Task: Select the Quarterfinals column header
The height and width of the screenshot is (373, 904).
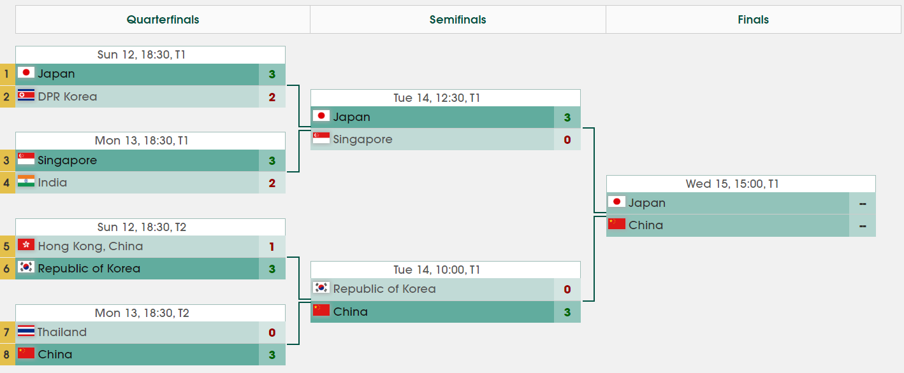Action: coord(163,20)
